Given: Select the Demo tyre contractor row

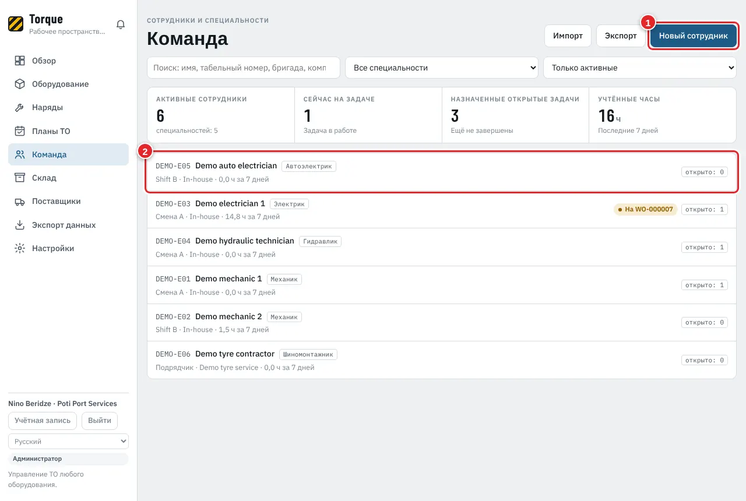Looking at the screenshot, I should tap(442, 360).
